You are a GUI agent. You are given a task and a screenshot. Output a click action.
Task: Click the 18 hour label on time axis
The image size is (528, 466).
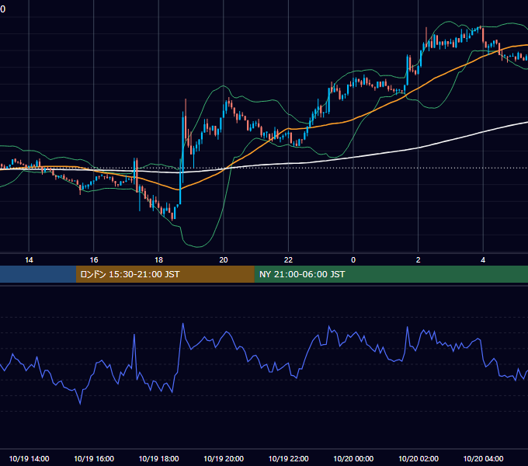point(158,260)
